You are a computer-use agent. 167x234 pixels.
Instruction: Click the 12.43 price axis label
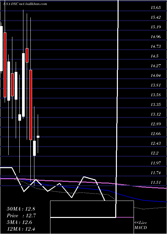(x=156, y=143)
